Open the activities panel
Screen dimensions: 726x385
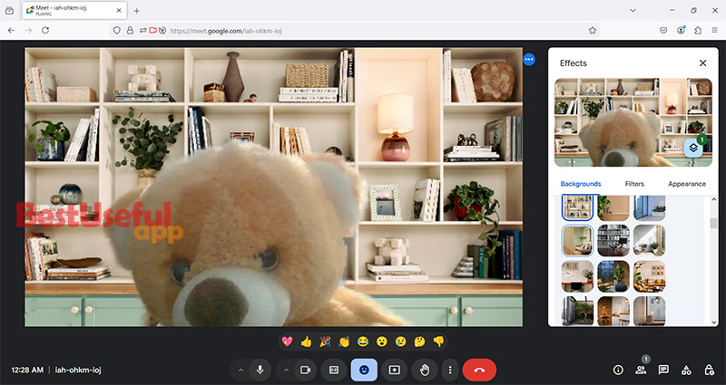click(686, 370)
